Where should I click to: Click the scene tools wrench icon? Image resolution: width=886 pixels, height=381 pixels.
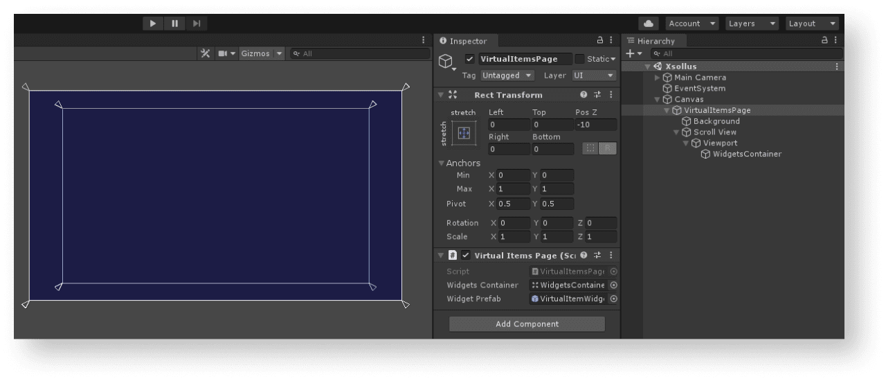(206, 53)
